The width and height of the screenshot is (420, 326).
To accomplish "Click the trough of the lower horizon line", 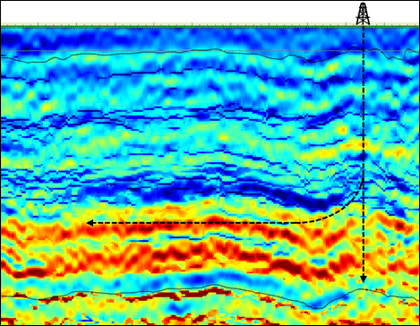I will coord(317,308).
